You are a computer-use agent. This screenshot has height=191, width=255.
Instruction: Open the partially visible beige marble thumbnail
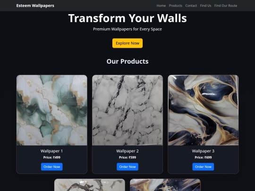pyautogui.click(x=90, y=185)
